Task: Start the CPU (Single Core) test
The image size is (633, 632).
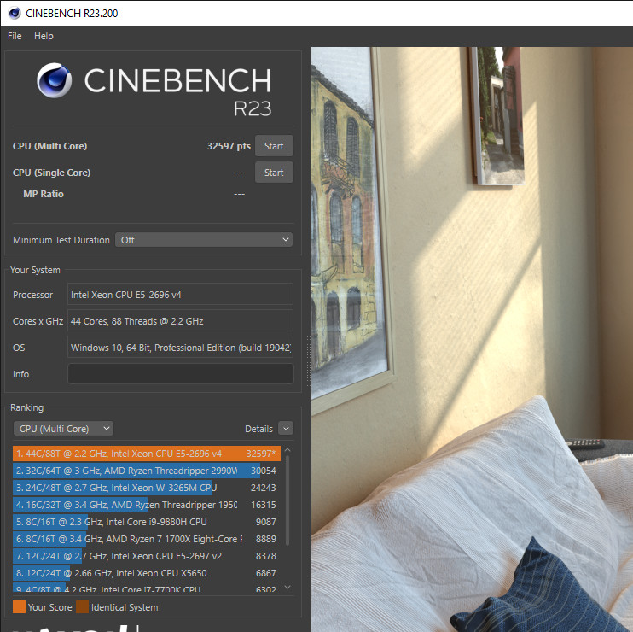Action: tap(274, 173)
